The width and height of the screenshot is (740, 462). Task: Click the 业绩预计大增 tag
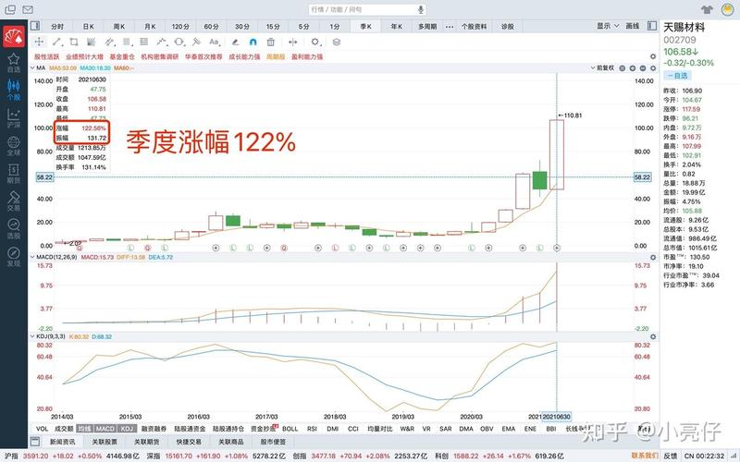pyautogui.click(x=84, y=56)
